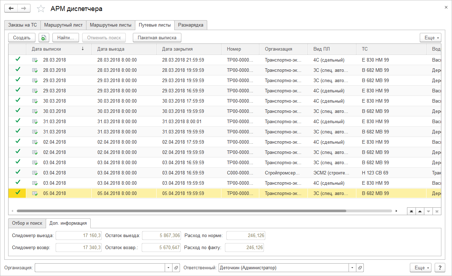Switch to the Отбор и поиск tab

(27, 223)
